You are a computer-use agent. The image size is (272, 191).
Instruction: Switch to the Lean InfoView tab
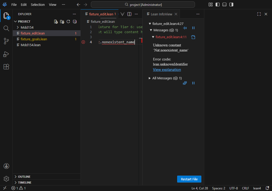click(x=161, y=14)
